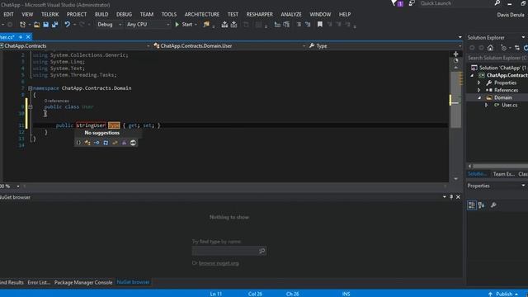This screenshot has height=297, width=528.
Task: Toggle the structures filter icon in IntelliSense popup
Action: [x=106, y=143]
